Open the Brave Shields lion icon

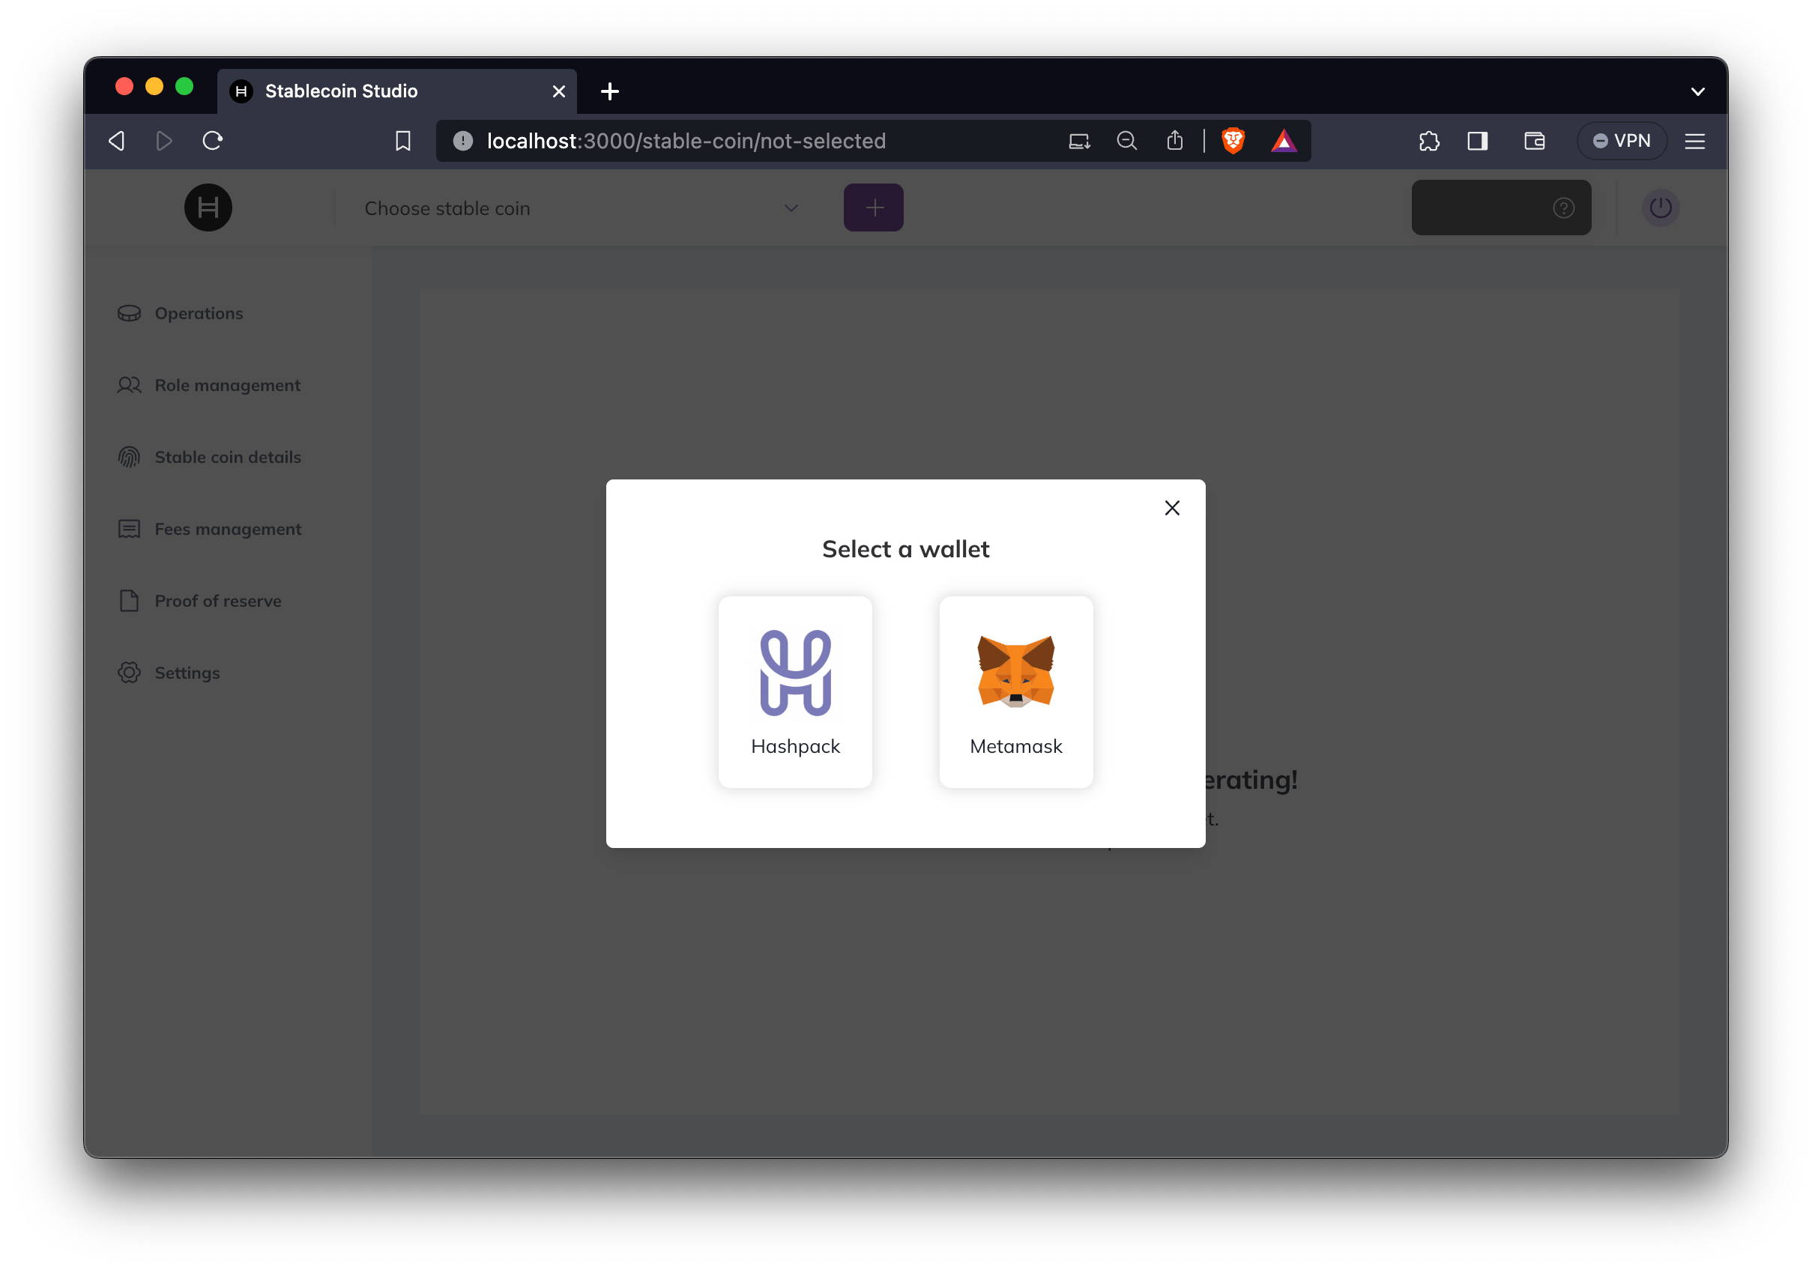[1233, 141]
